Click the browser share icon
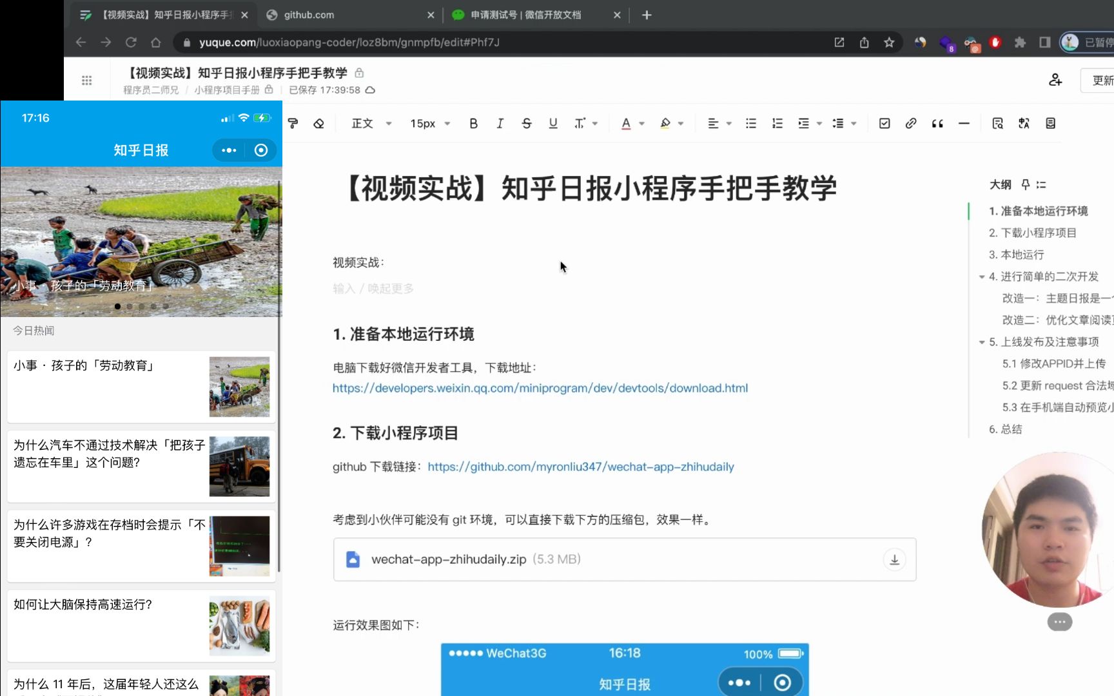 [864, 43]
